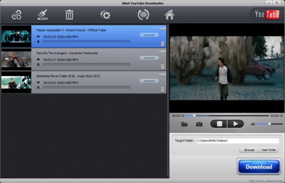Click the Clear completed brush icon
This screenshot has height=183, width=285.
pyautogui.click(x=43, y=15)
